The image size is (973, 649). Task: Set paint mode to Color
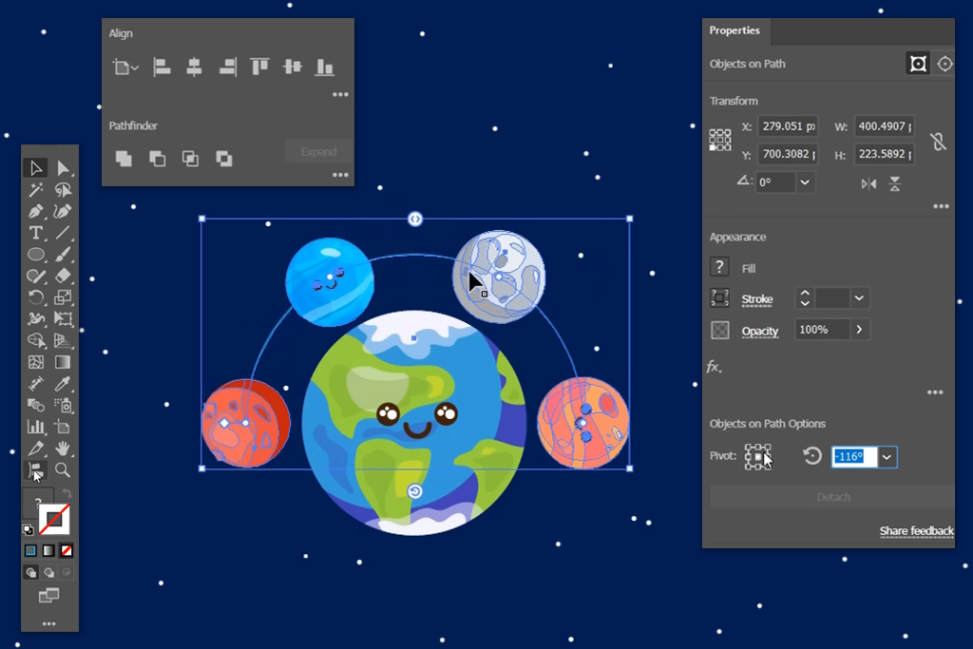click(x=30, y=550)
